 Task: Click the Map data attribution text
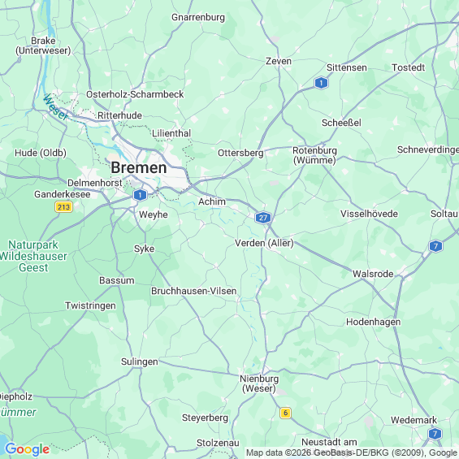click(x=352, y=453)
